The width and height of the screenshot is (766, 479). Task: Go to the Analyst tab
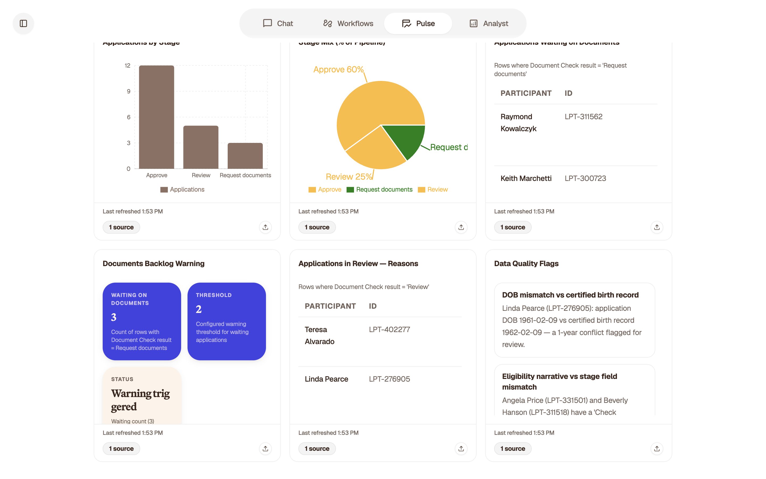488,23
